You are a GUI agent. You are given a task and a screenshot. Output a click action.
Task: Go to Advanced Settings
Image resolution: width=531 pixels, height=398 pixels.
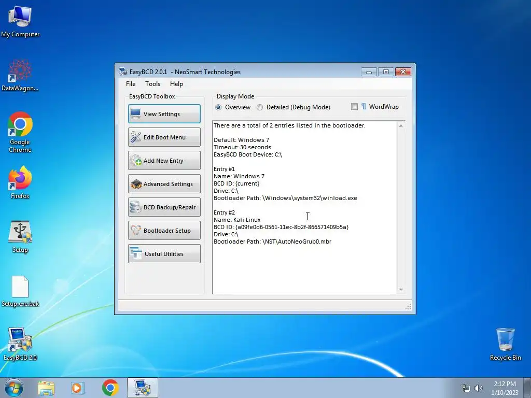(x=164, y=184)
